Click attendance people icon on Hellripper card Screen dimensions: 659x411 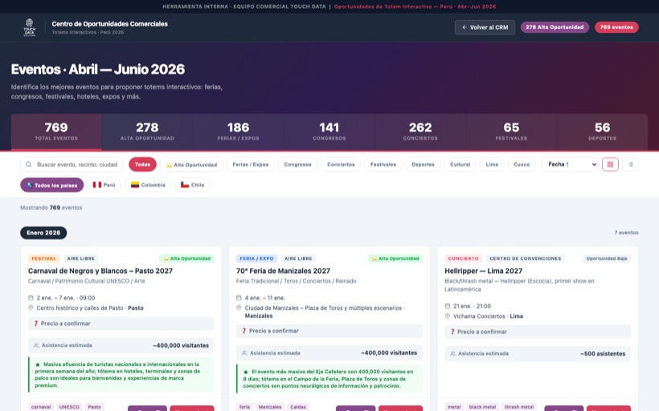click(x=452, y=354)
